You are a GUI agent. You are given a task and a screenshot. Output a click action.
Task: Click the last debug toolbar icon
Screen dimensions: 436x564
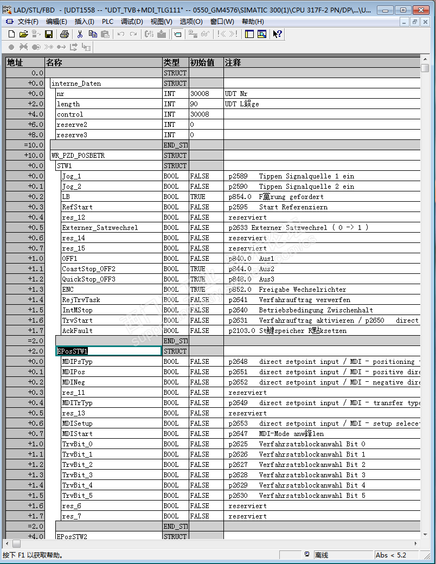pos(86,47)
